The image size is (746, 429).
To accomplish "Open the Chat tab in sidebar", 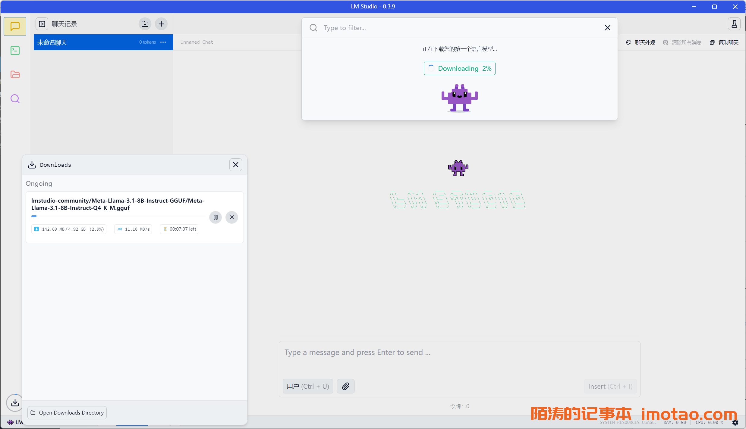I will 15,26.
